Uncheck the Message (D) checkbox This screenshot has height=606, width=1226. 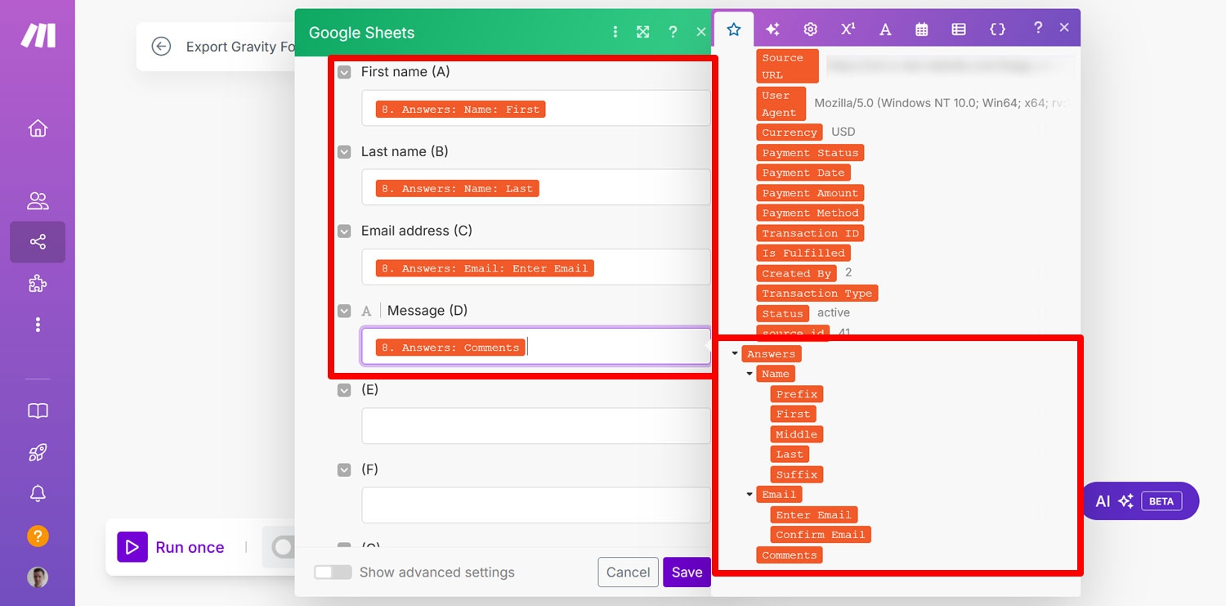tap(344, 311)
